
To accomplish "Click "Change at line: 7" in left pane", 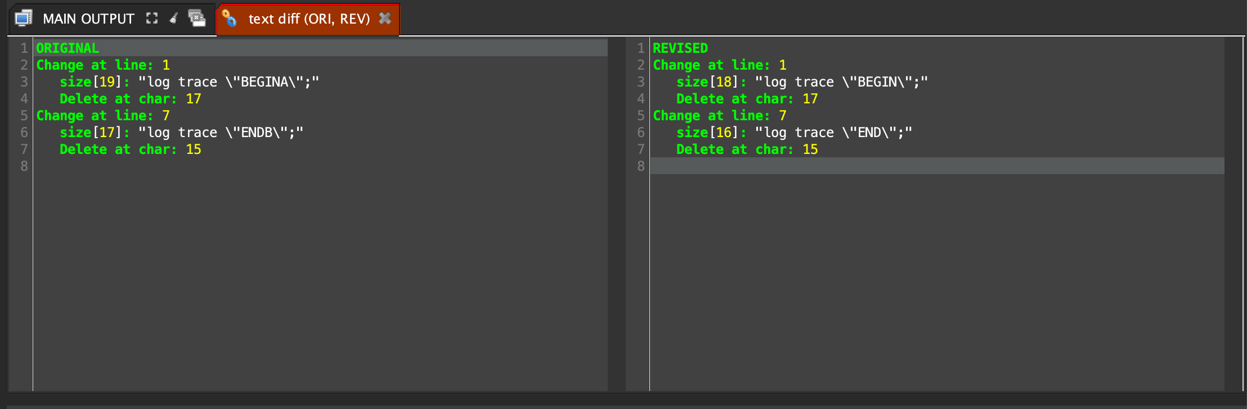I will click(102, 116).
